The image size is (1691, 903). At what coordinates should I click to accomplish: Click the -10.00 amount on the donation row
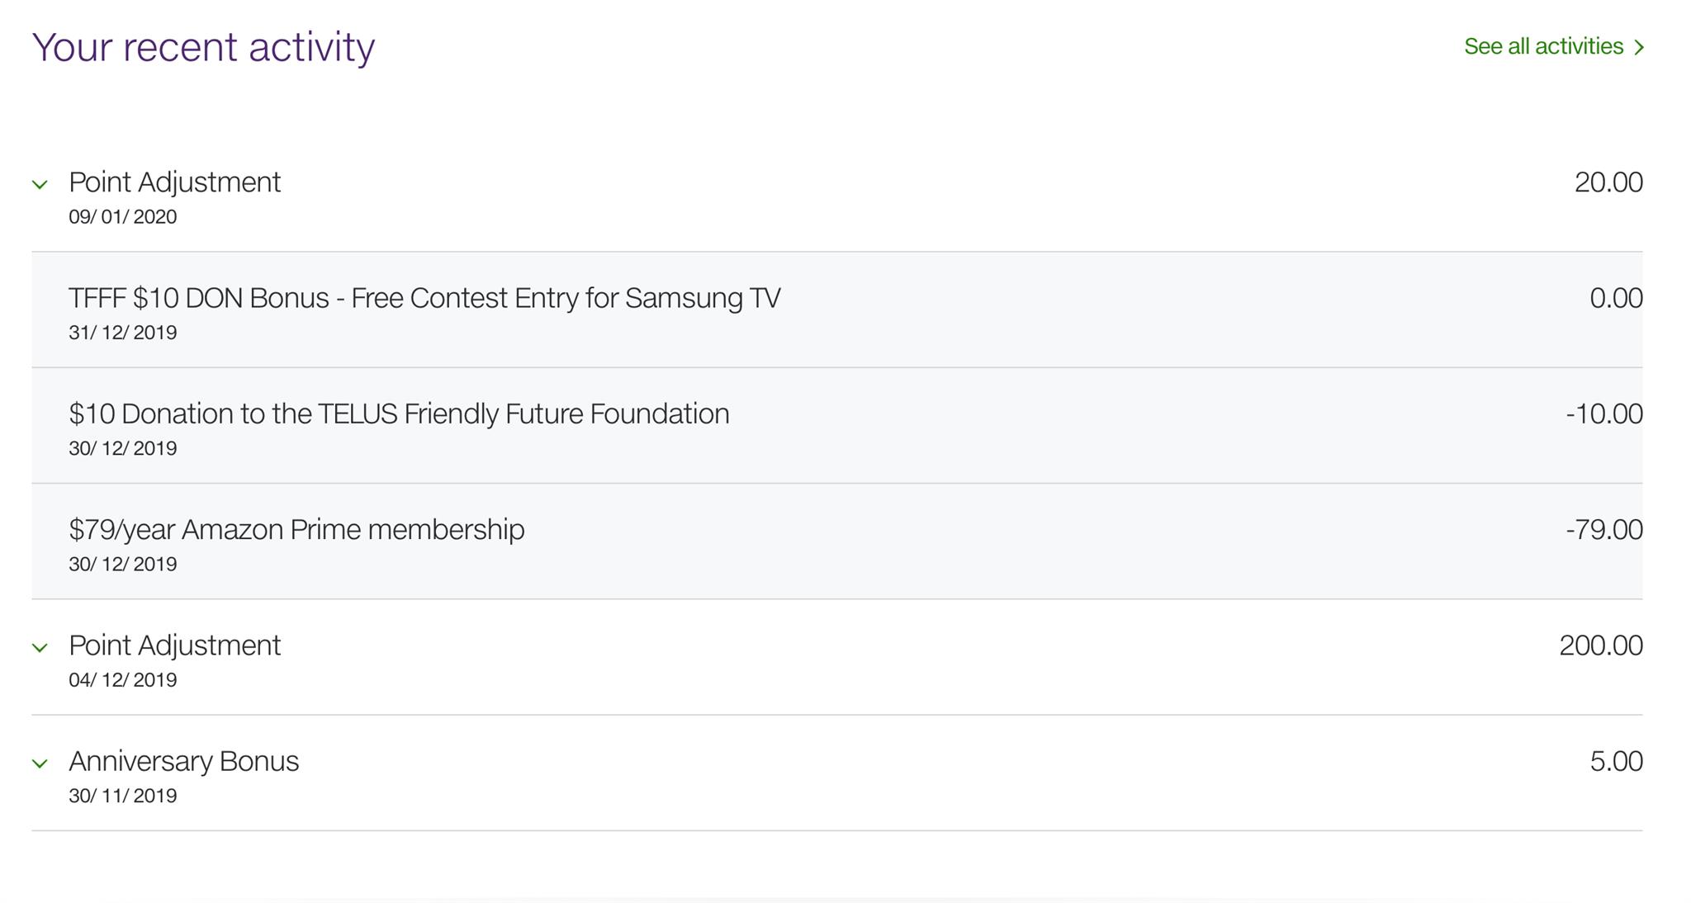1604,414
